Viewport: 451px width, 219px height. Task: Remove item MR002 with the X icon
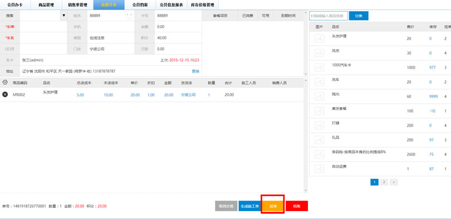(5, 94)
